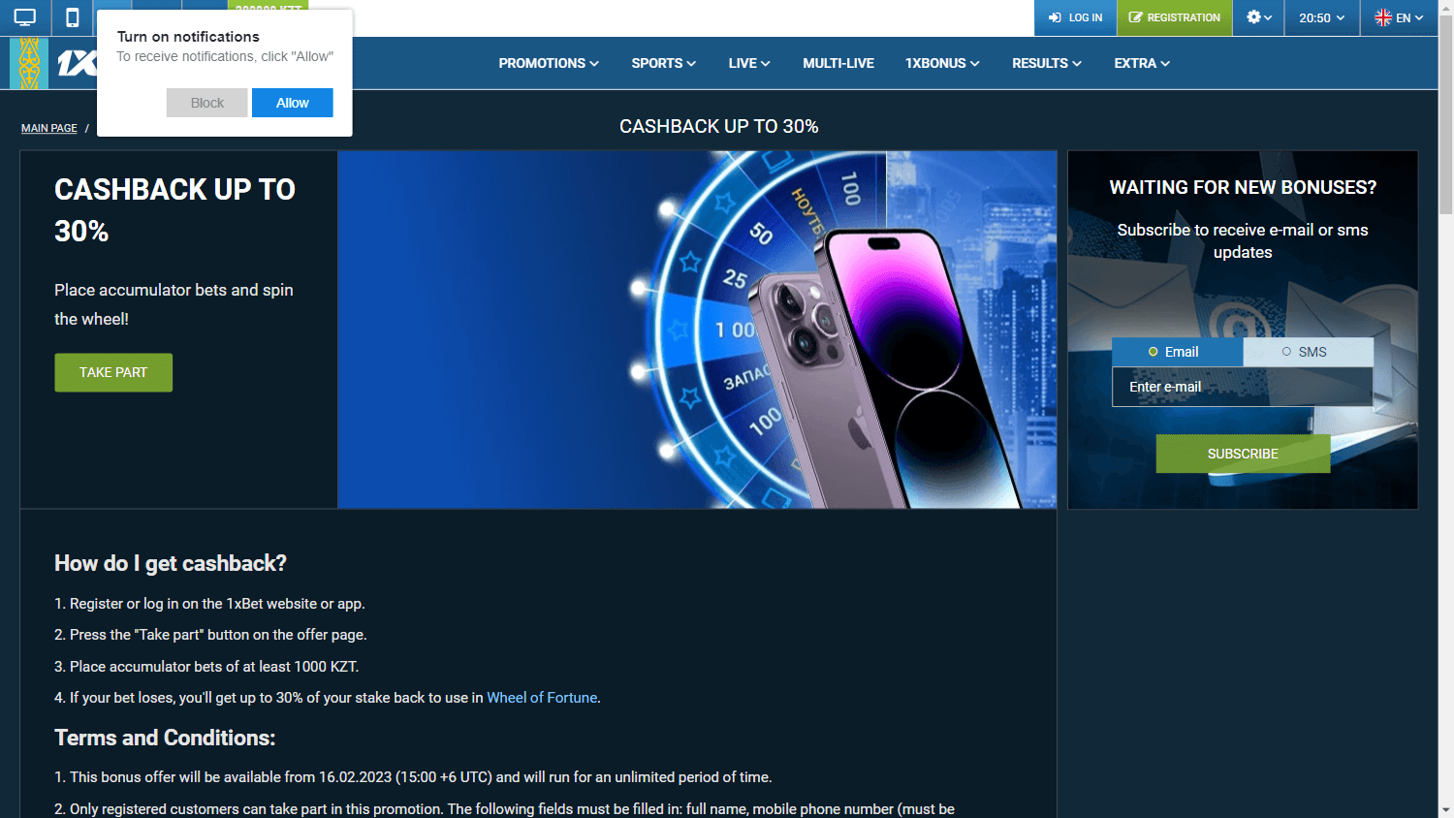Select the SMS subscription option

tap(1308, 352)
